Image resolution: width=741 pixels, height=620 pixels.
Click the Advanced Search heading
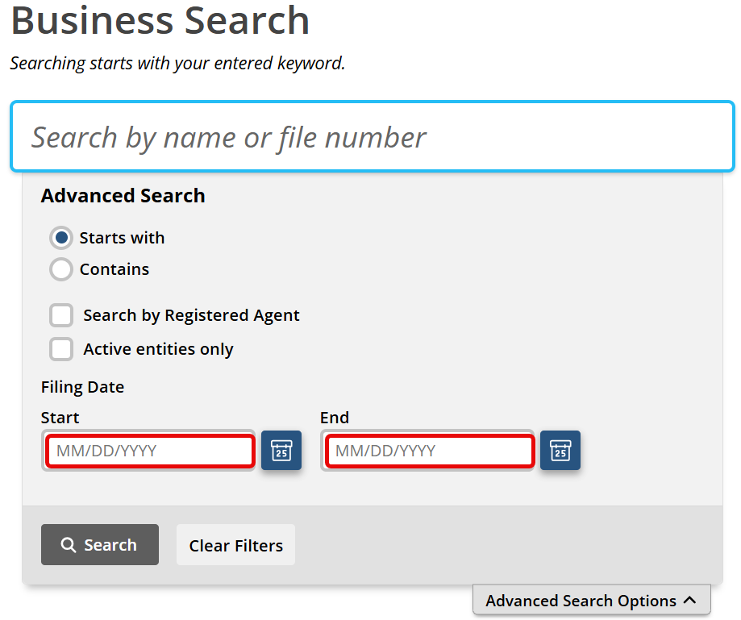(x=123, y=196)
